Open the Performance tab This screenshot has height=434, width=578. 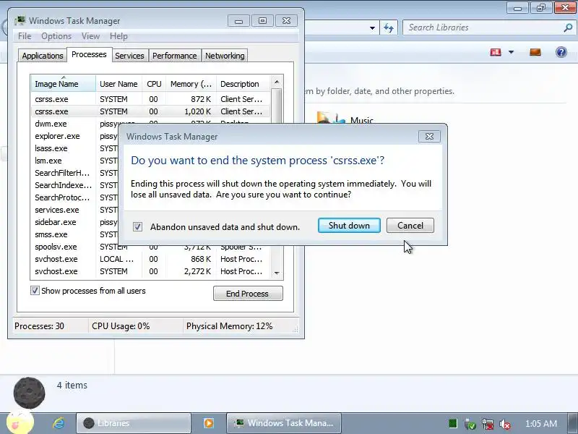pos(174,56)
